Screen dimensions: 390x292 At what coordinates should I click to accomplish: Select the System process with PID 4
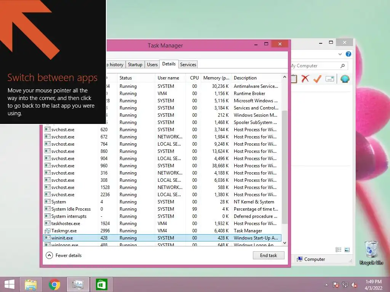162,202
